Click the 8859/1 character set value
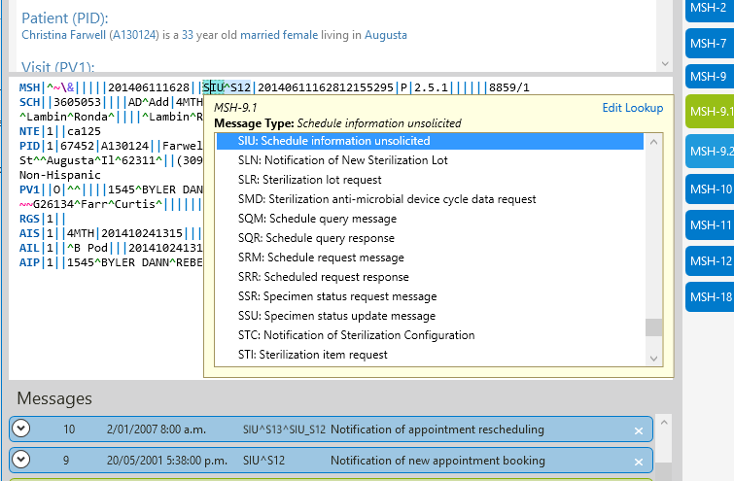Image resolution: width=734 pixels, height=481 pixels. (x=509, y=87)
